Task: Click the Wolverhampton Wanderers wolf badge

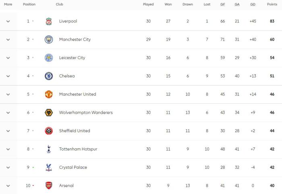Action: pyautogui.click(x=49, y=112)
